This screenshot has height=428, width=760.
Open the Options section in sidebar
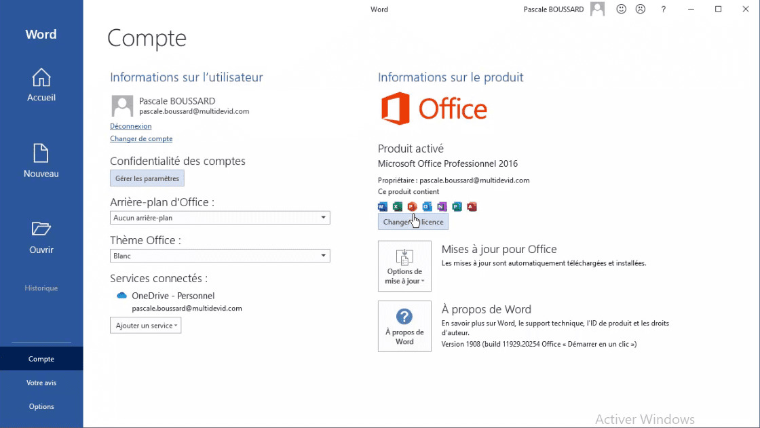click(x=41, y=406)
